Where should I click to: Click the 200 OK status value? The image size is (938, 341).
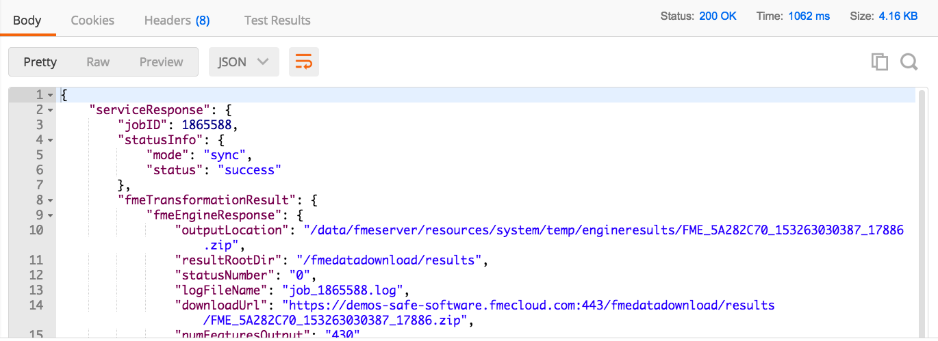point(718,16)
